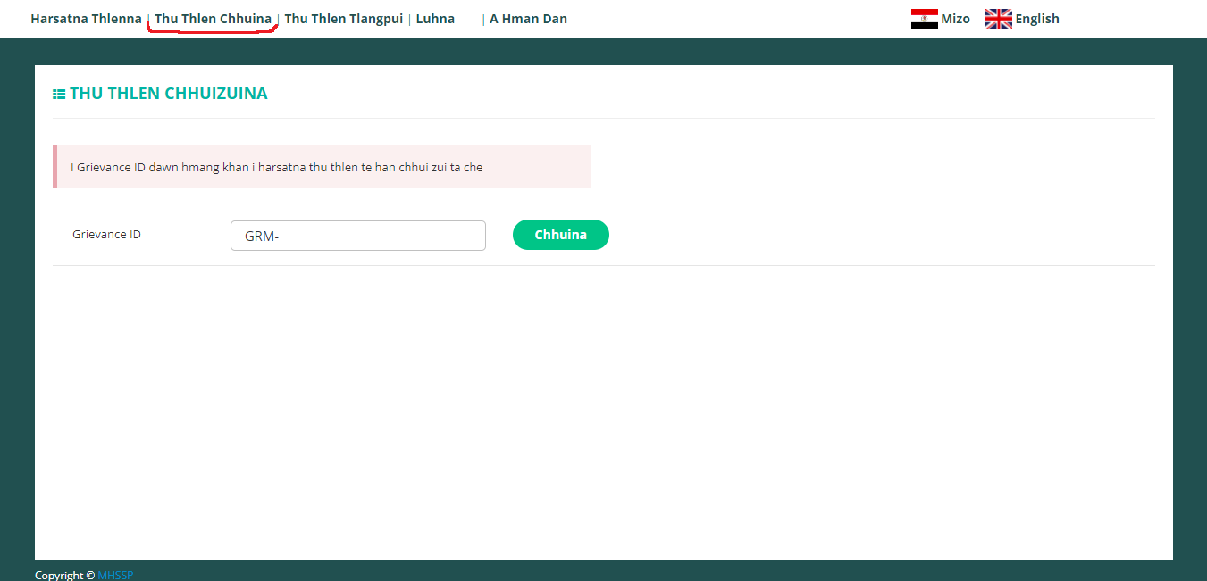Click the English UK flag icon
This screenshot has height=581, width=1207.
coord(998,19)
